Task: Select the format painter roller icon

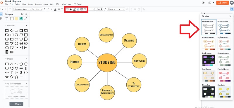Action: [10, 9]
